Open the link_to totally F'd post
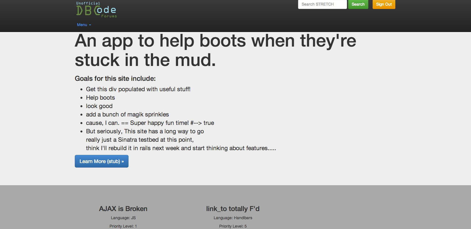The height and width of the screenshot is (229, 471). (233, 209)
